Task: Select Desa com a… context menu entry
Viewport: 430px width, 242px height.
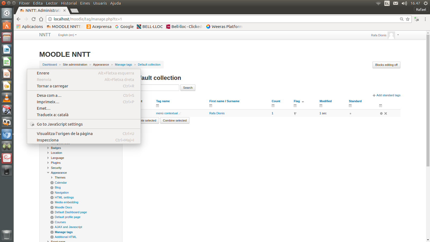Action: pyautogui.click(x=84, y=95)
